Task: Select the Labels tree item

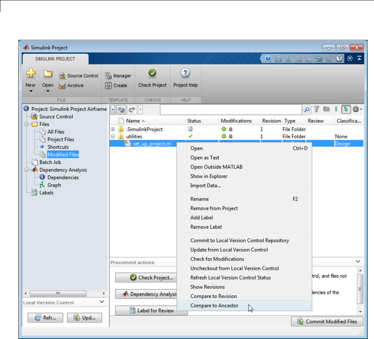Action: (x=46, y=193)
